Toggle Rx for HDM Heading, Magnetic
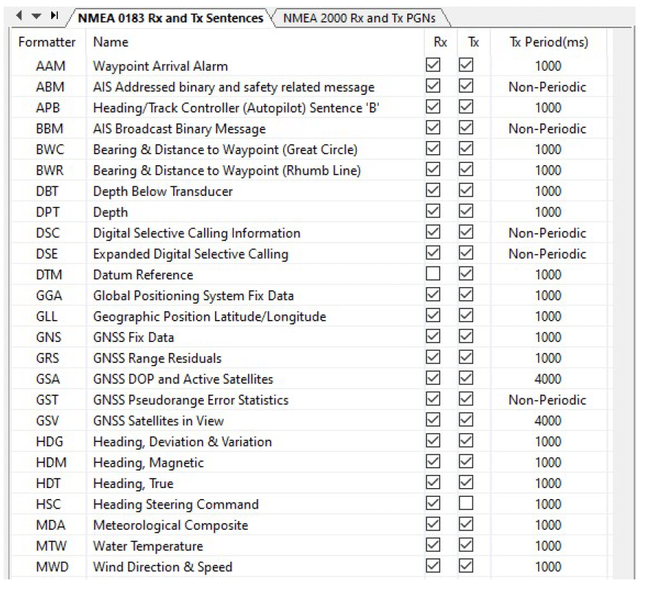The width and height of the screenshot is (653, 594). [433, 462]
